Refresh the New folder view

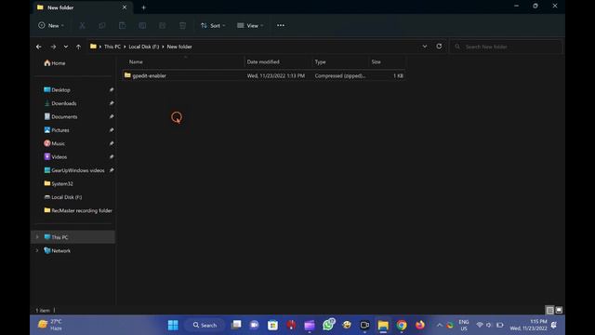[x=439, y=47]
